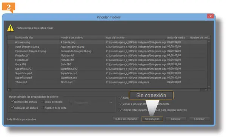Click Agua Imagen 01.png in the file name column
Screen dimensions: 226x140
pos(72,47)
